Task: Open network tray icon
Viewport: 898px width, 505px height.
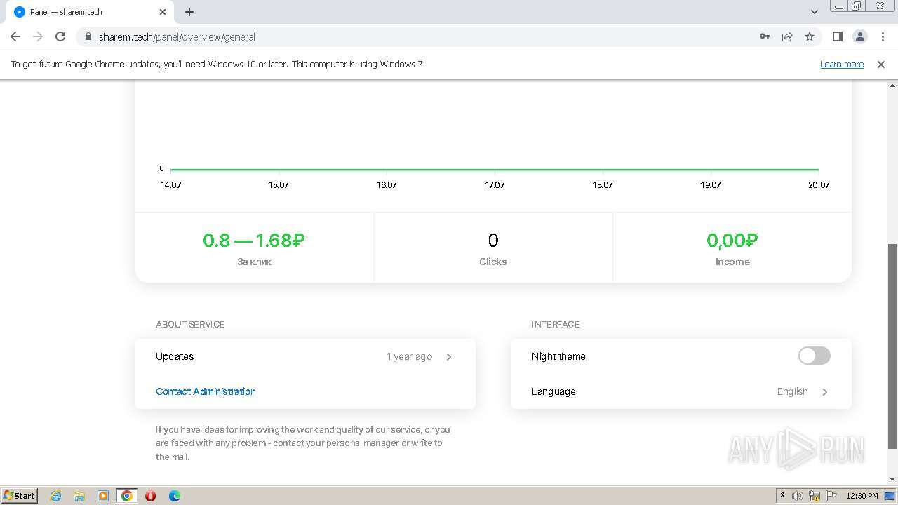Action: point(815,496)
